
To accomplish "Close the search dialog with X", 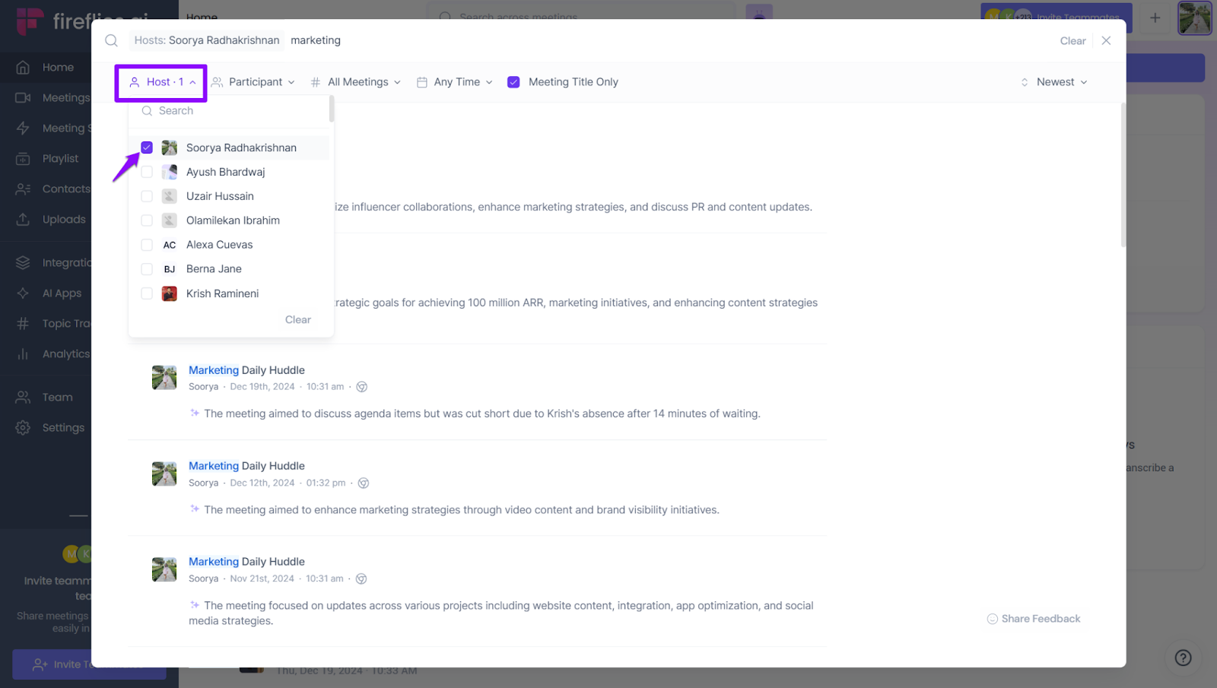I will [x=1106, y=41].
